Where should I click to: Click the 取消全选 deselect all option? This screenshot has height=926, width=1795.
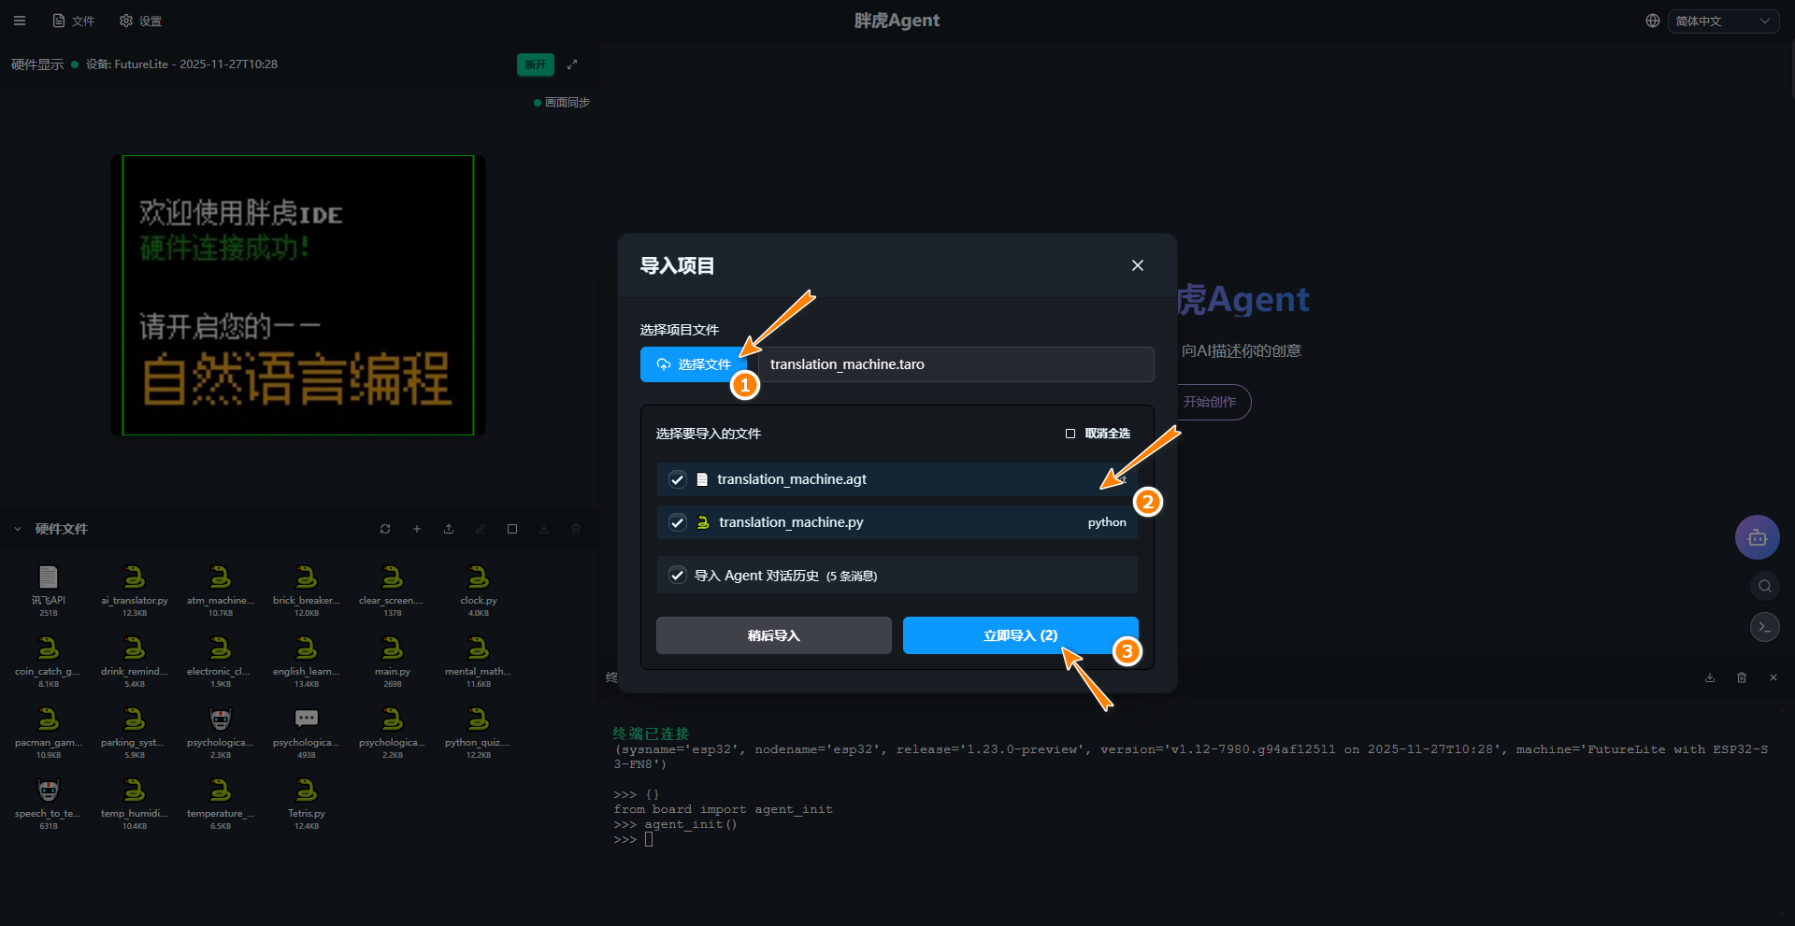point(1098,434)
